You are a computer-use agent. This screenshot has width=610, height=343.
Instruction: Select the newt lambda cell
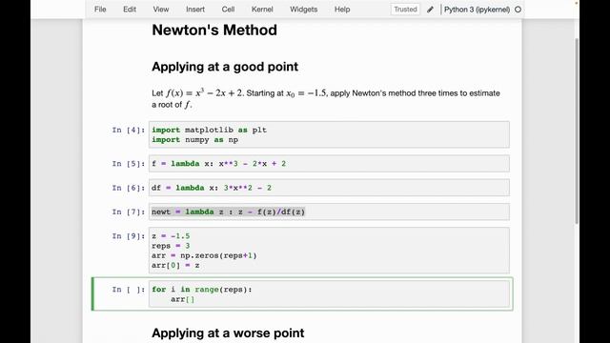[x=329, y=212]
